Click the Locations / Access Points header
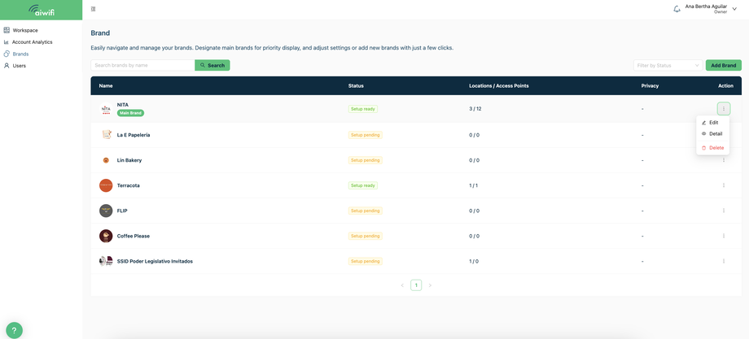Image resolution: width=749 pixels, height=339 pixels. pos(499,86)
